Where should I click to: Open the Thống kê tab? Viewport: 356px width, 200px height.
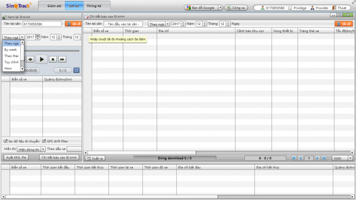[x=94, y=6]
